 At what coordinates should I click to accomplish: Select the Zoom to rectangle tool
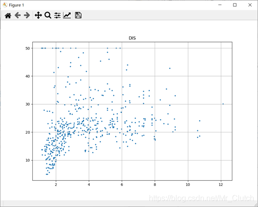pyautogui.click(x=48, y=16)
